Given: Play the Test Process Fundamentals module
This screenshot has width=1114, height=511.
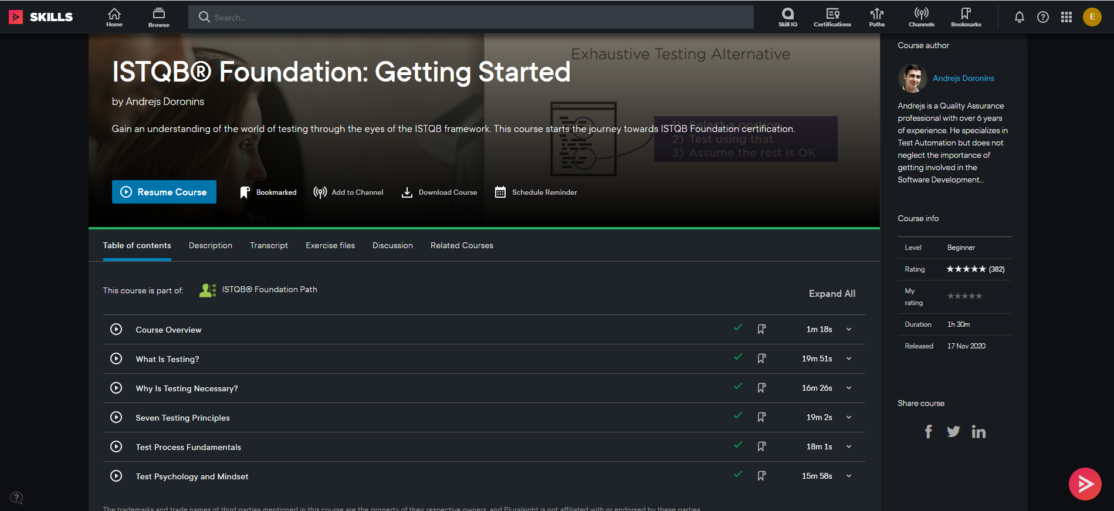Looking at the screenshot, I should (x=116, y=446).
